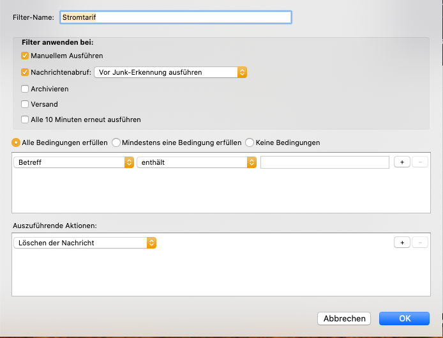The height and width of the screenshot is (338, 443).
Task: Remove the condition with minus button
Action: (x=420, y=162)
